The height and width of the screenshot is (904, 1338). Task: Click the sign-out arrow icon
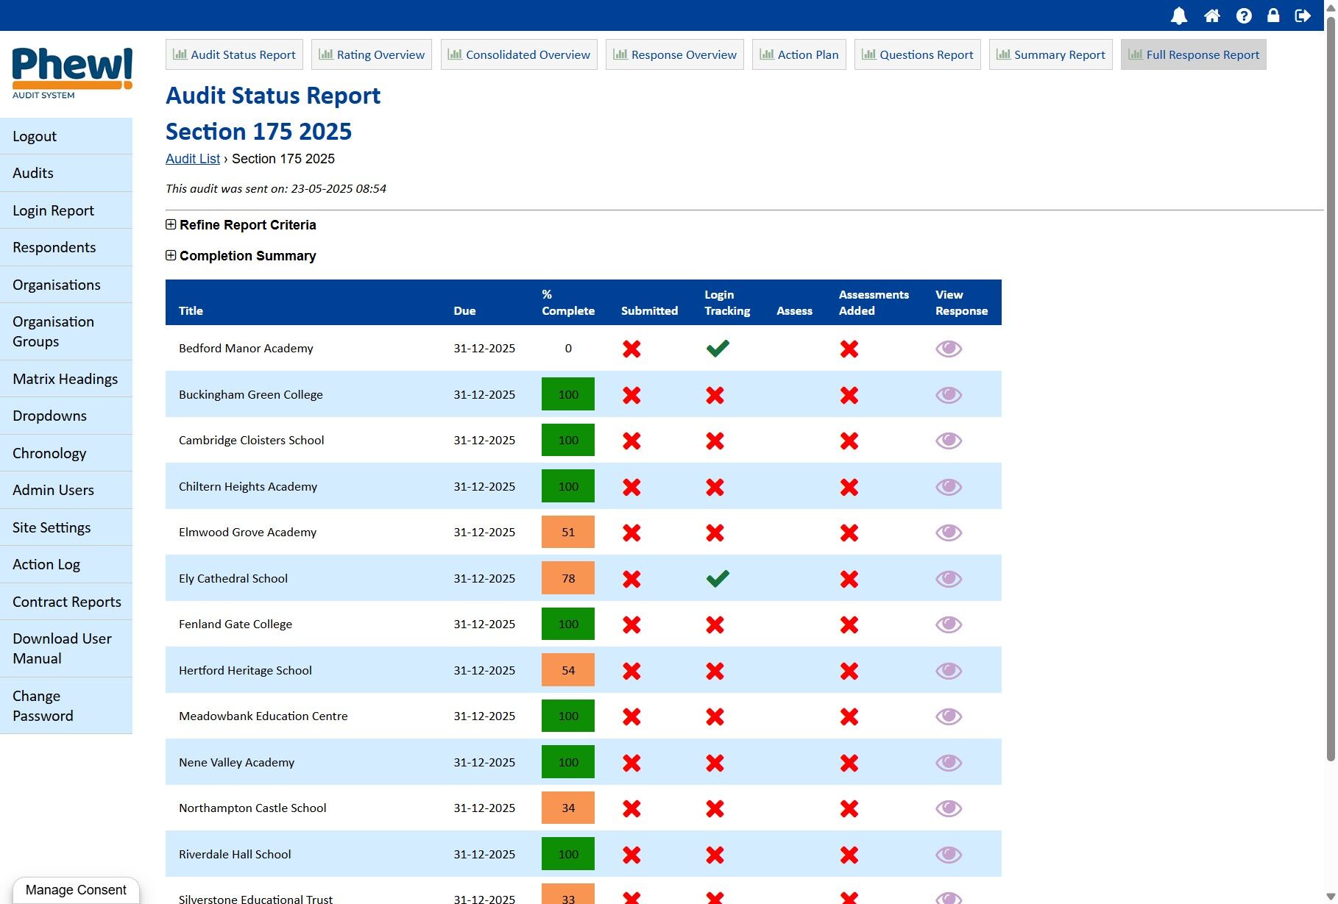tap(1303, 15)
